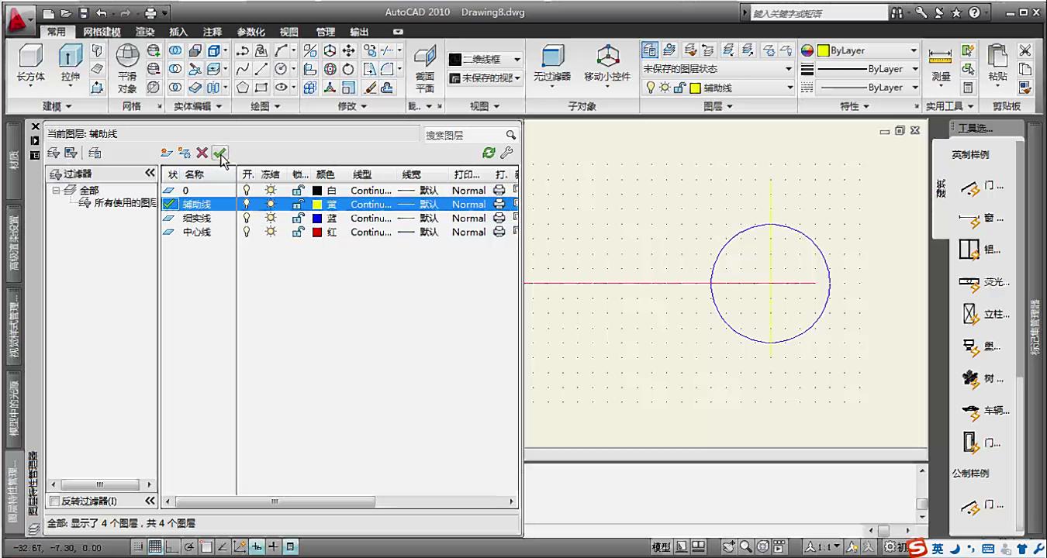Switch to the 插入 ribbon tab

pos(178,32)
